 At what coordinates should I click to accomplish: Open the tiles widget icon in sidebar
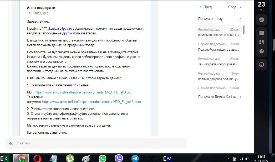click(262, 42)
